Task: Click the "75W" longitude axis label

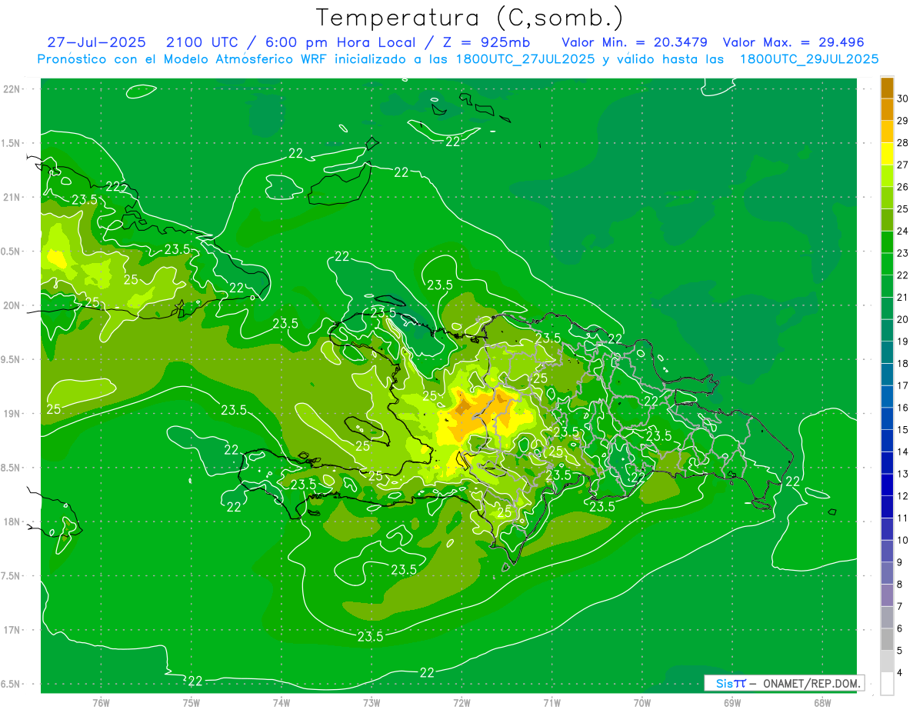Action: (191, 703)
